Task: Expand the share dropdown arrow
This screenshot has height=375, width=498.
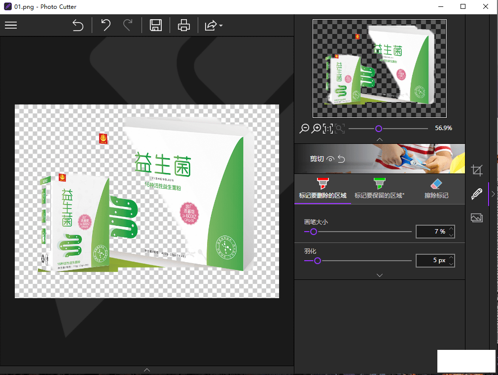Action: [x=221, y=26]
